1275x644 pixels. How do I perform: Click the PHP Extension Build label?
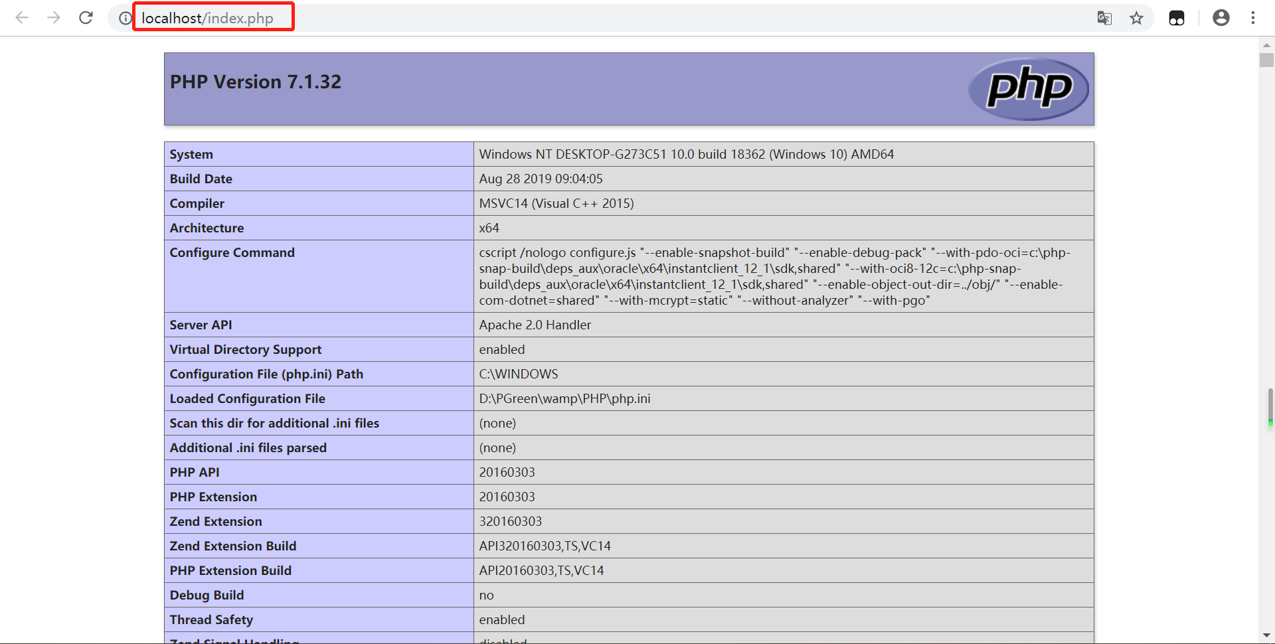tap(230, 570)
